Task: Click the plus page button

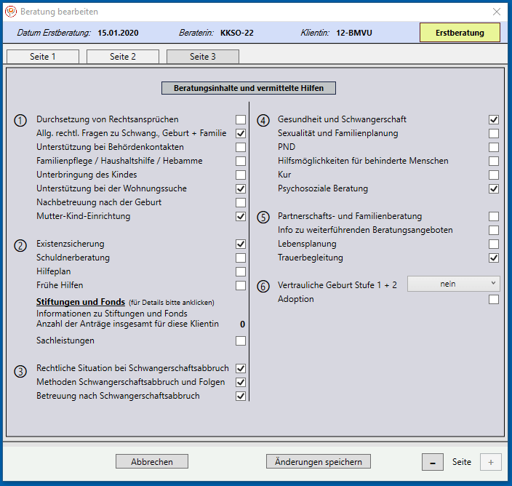Action: 490,462
